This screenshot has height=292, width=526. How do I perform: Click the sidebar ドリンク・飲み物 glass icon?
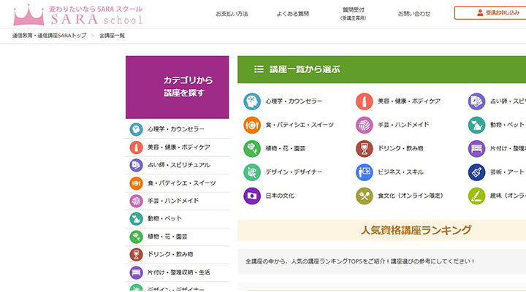pos(136,255)
